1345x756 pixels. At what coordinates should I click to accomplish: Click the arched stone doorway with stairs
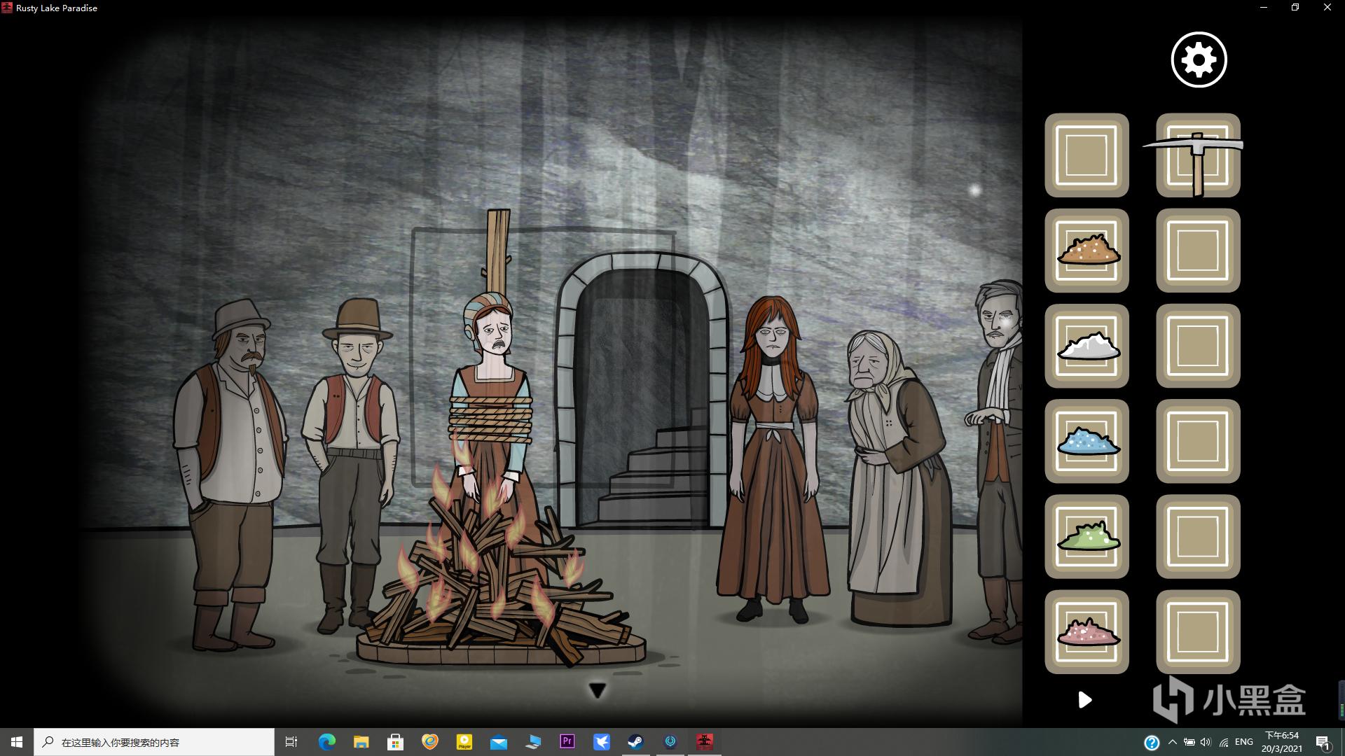click(x=643, y=399)
